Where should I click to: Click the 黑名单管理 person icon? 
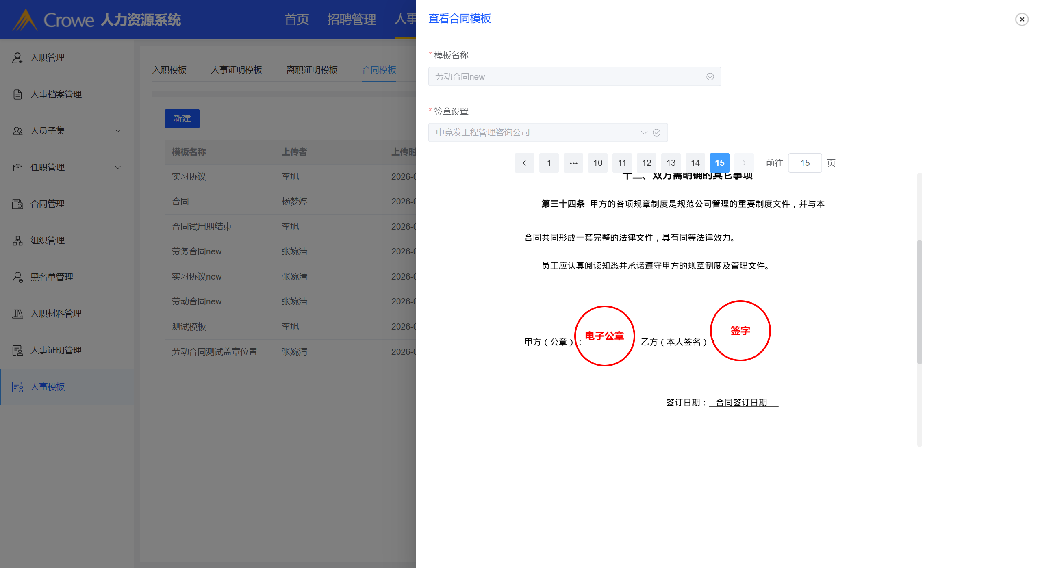pos(17,277)
